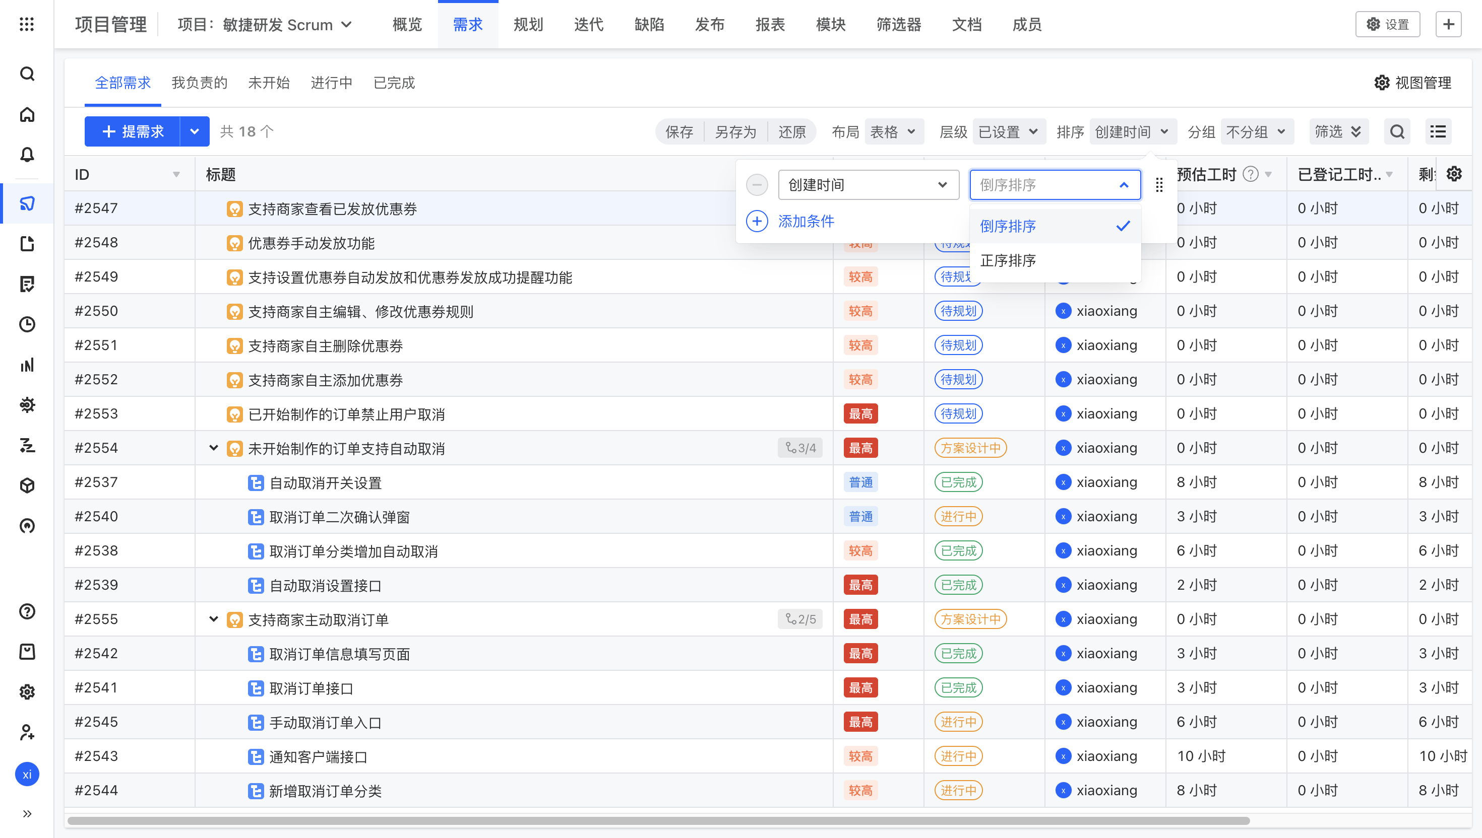Click the add new plus button top right
Screen dimensions: 1482x838
click(x=1449, y=24)
